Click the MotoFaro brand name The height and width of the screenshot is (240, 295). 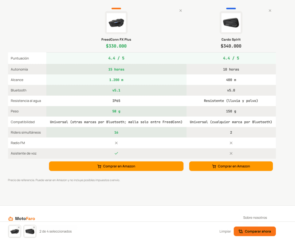click(x=25, y=218)
